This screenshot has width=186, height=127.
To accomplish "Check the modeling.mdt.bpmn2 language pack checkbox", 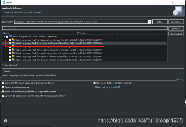I will pyautogui.click(x=10, y=53).
